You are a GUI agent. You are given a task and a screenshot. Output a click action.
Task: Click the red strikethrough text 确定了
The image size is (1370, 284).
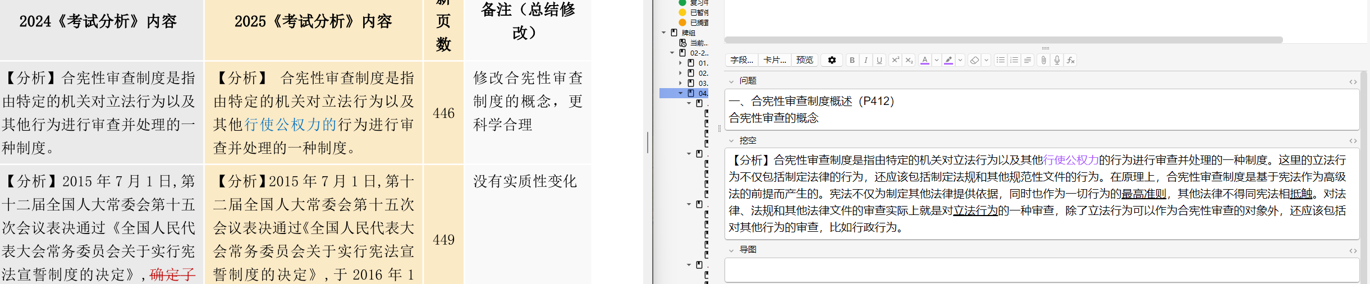click(172, 274)
